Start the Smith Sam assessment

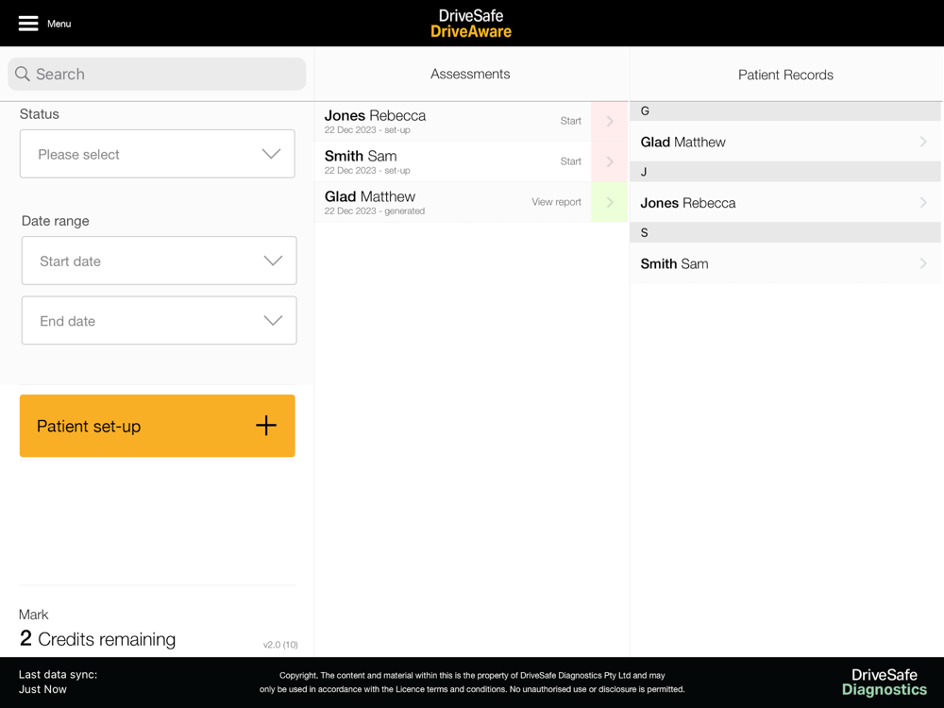pyautogui.click(x=571, y=161)
